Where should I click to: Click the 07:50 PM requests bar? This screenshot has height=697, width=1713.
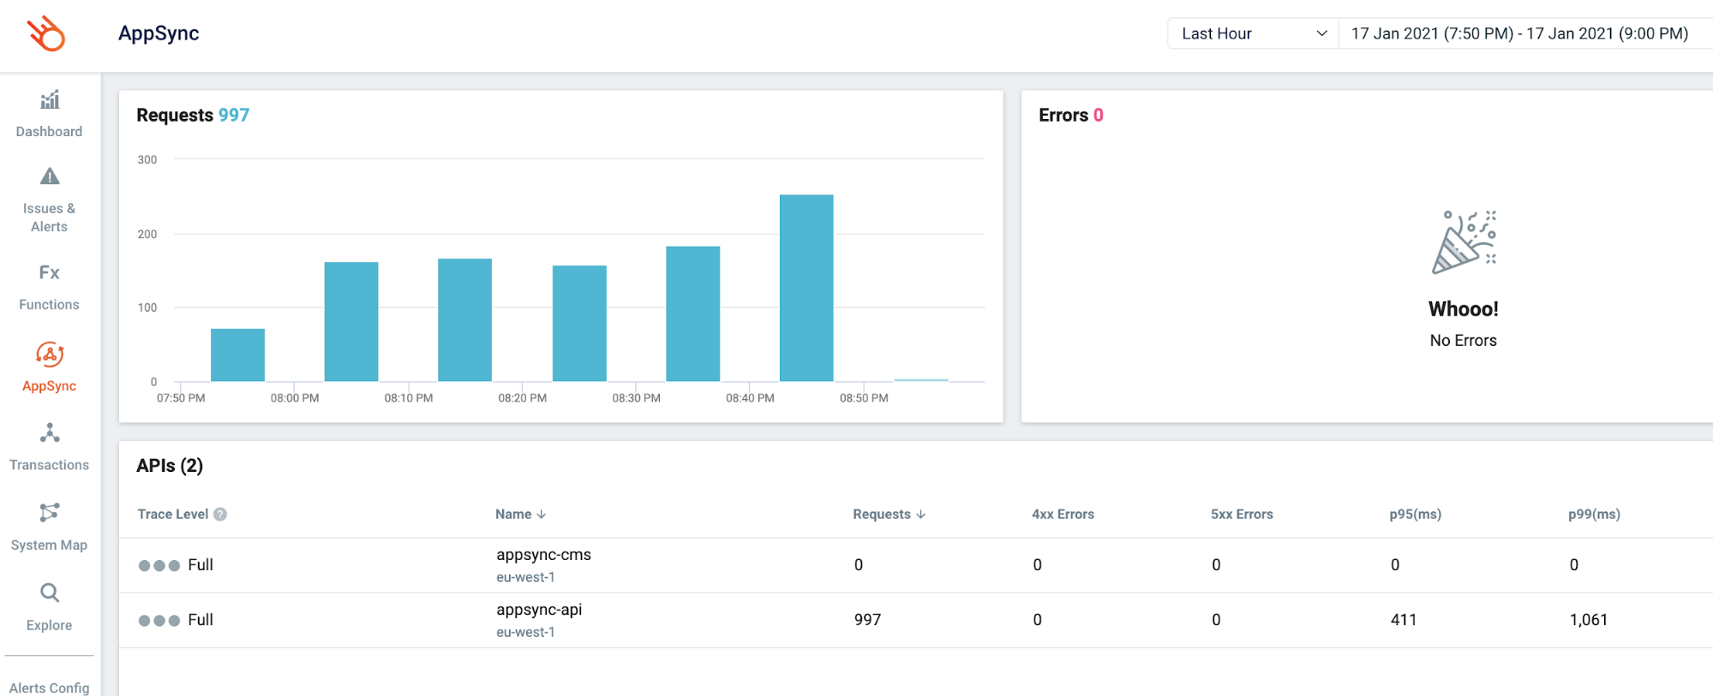(237, 354)
